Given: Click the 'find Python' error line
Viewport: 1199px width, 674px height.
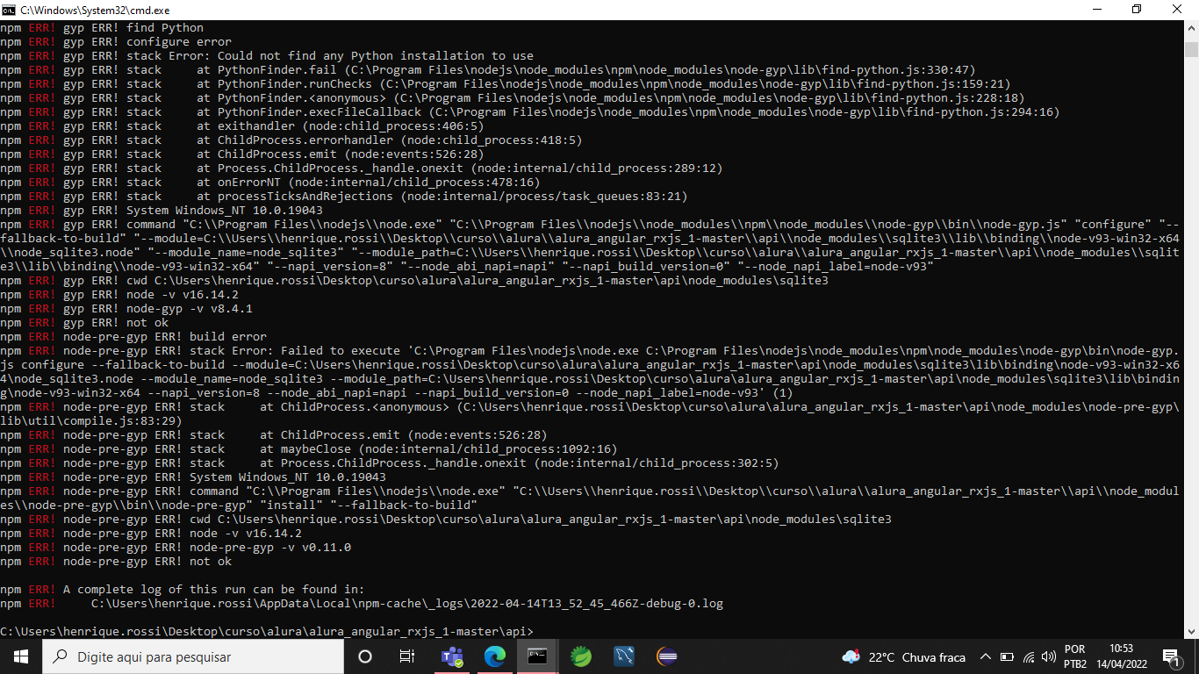Looking at the screenshot, I should (x=102, y=28).
